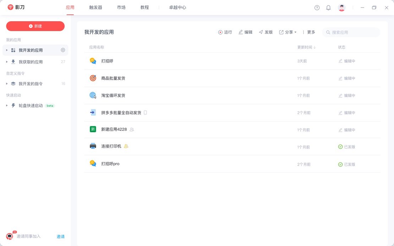
Task: Click the red 新建 button
Action: (35, 26)
